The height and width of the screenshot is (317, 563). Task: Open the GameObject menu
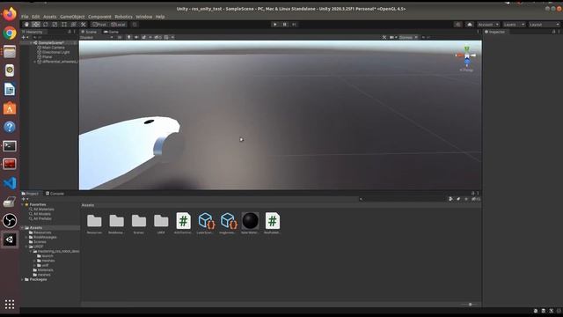pyautogui.click(x=72, y=17)
